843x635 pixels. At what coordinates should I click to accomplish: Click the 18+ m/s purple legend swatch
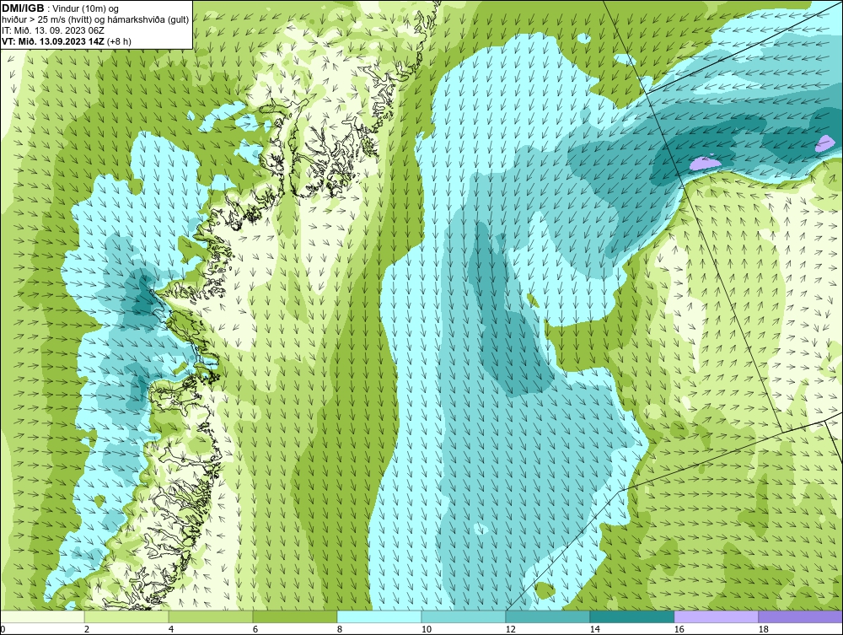[801, 616]
